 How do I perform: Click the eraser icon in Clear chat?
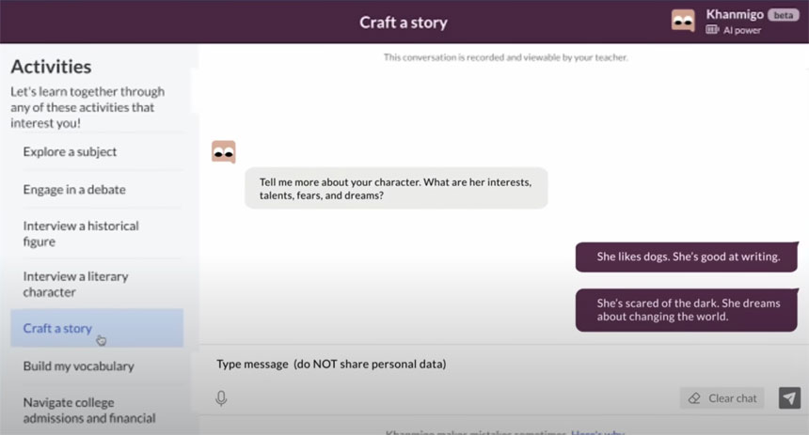tap(694, 398)
